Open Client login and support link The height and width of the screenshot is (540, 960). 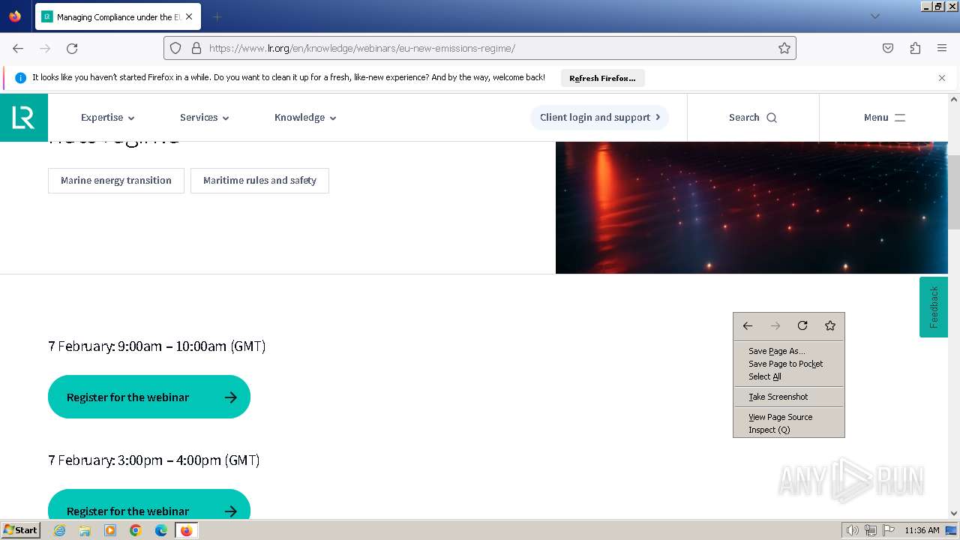point(599,118)
